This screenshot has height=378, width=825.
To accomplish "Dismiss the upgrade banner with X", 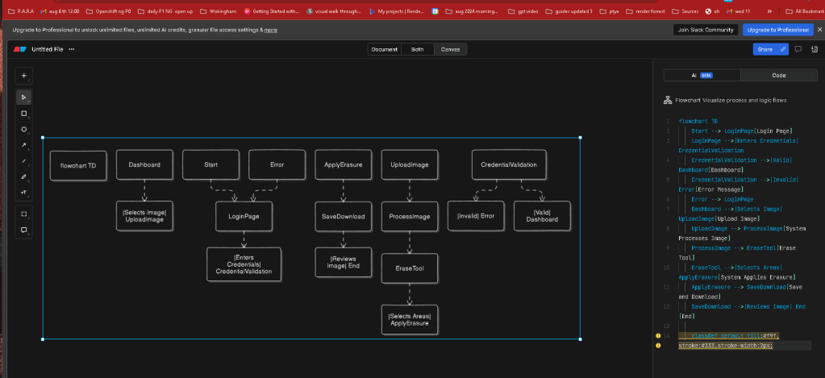I will click(x=819, y=30).
